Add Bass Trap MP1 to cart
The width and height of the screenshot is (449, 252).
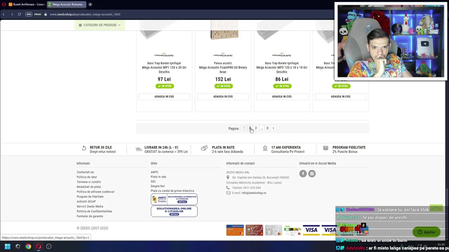click(164, 97)
